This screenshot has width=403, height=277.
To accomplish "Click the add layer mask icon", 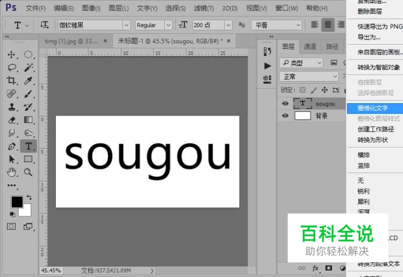I will [328, 268].
